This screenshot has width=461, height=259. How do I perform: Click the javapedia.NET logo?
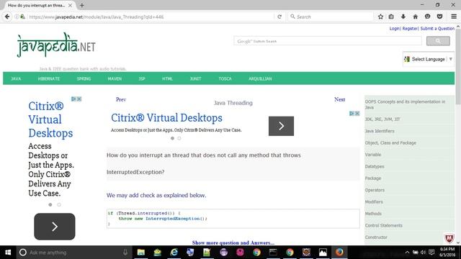tap(56, 45)
